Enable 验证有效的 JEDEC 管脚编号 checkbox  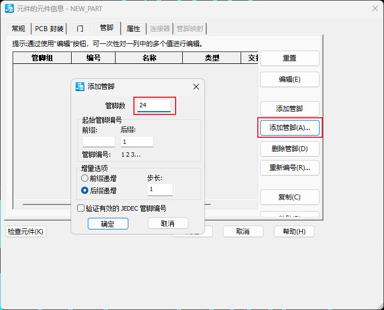81,208
